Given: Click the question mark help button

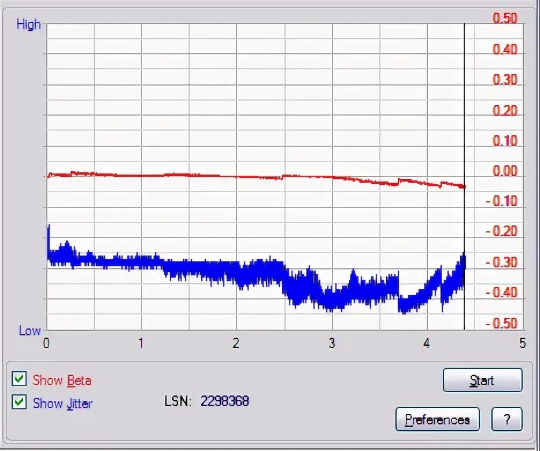Looking at the screenshot, I should pyautogui.click(x=506, y=419).
